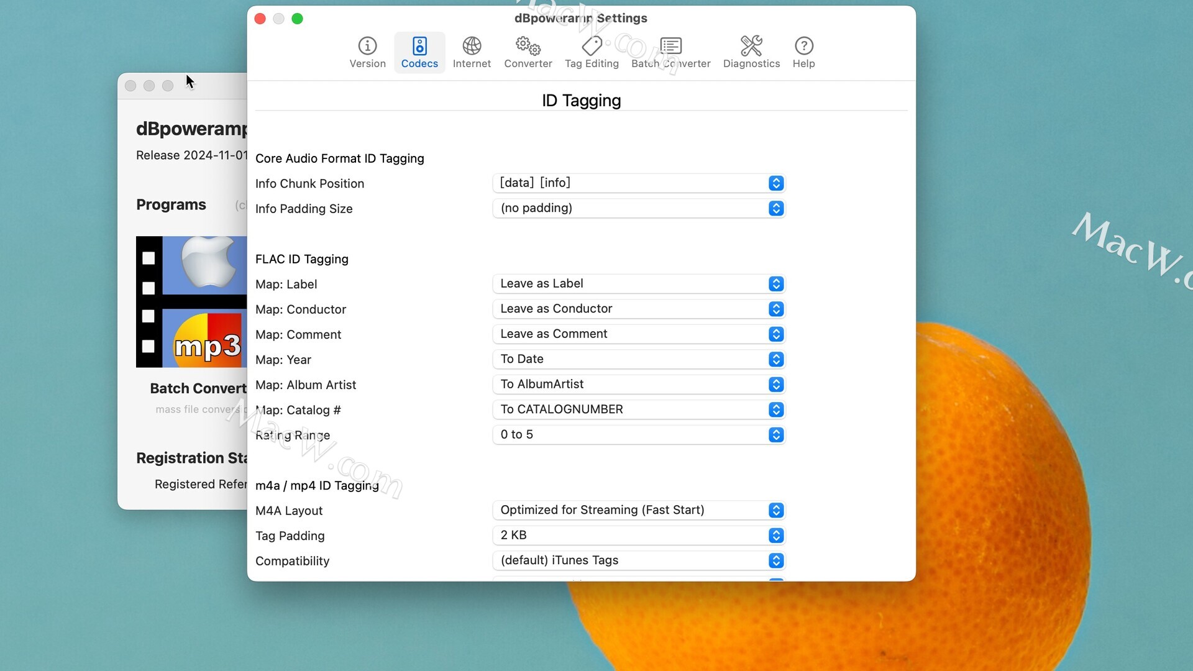Viewport: 1193px width, 671px height.
Task: Click the Core Audio Format ID Tagging heading
Action: click(340, 158)
